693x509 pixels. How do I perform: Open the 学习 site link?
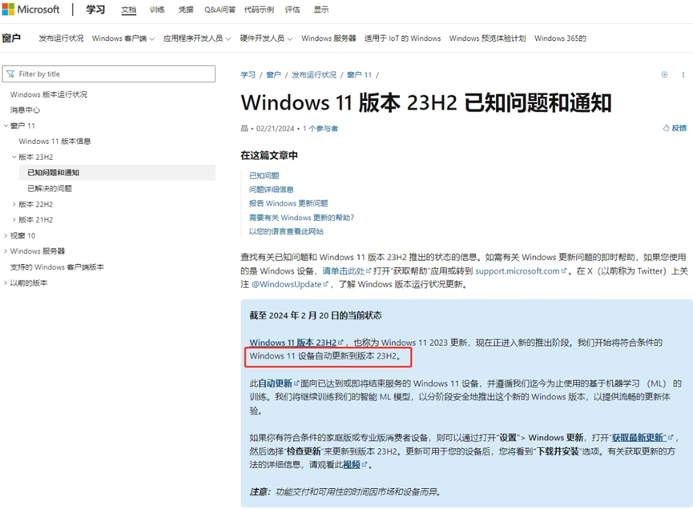(95, 10)
